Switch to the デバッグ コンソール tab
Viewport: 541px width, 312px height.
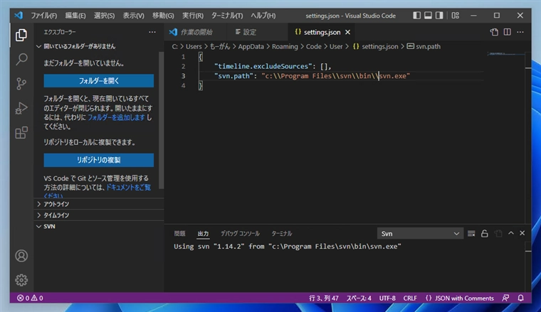pos(240,234)
